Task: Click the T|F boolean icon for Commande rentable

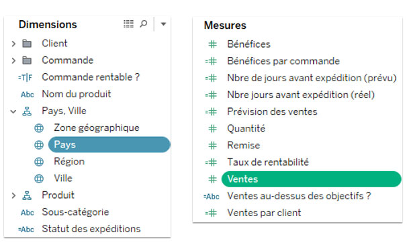Action: (25, 78)
